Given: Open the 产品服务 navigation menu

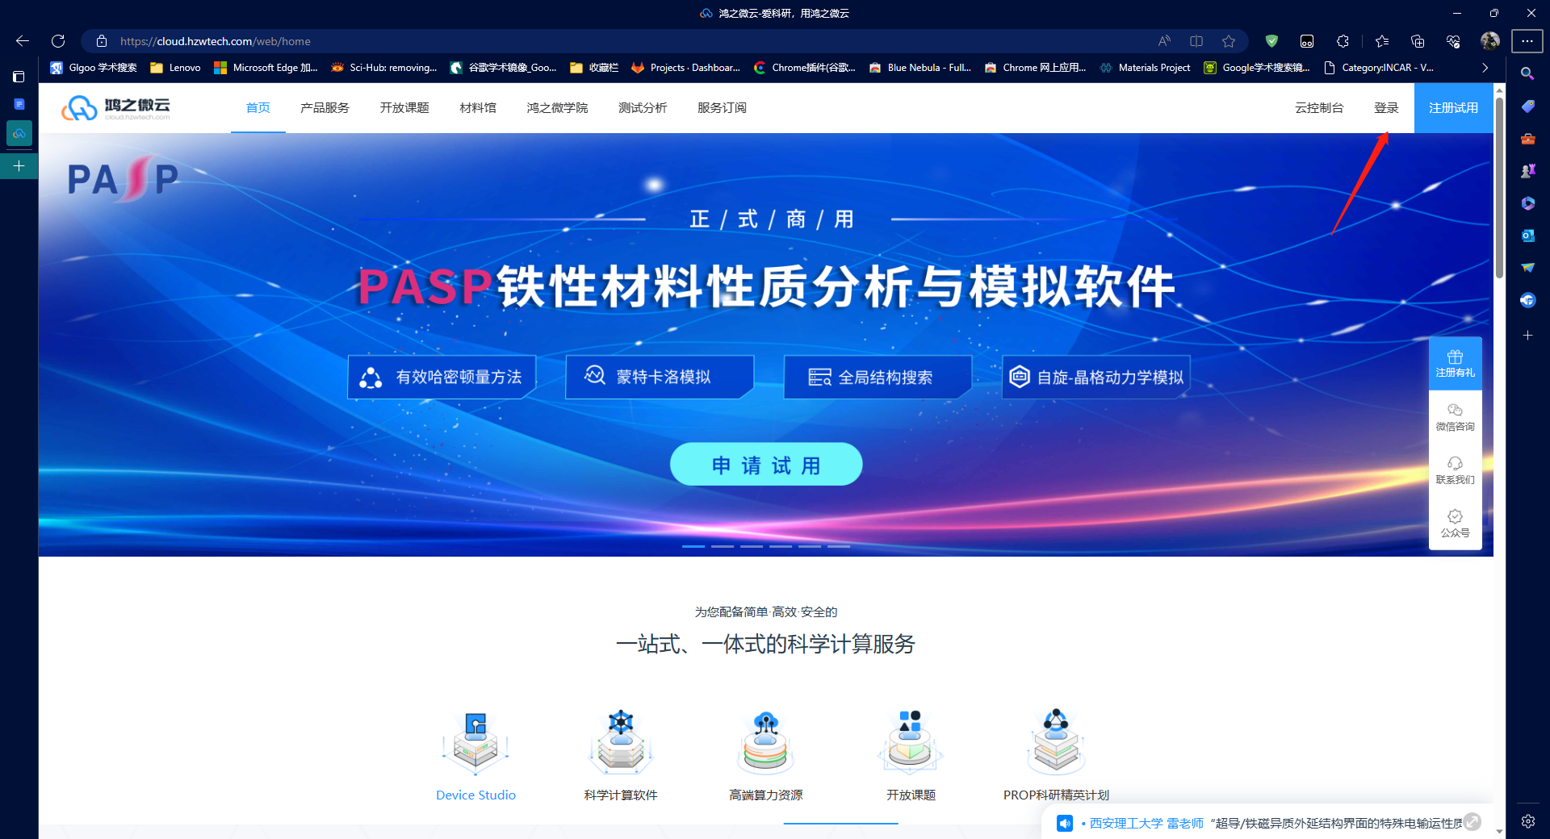Looking at the screenshot, I should (x=325, y=108).
